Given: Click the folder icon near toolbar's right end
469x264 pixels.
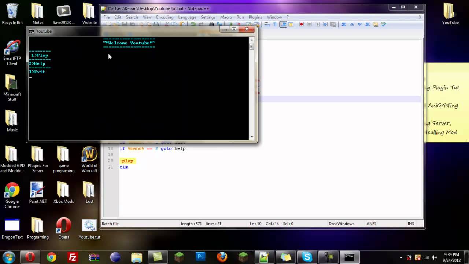Looking at the screenshot, I should point(376,25).
